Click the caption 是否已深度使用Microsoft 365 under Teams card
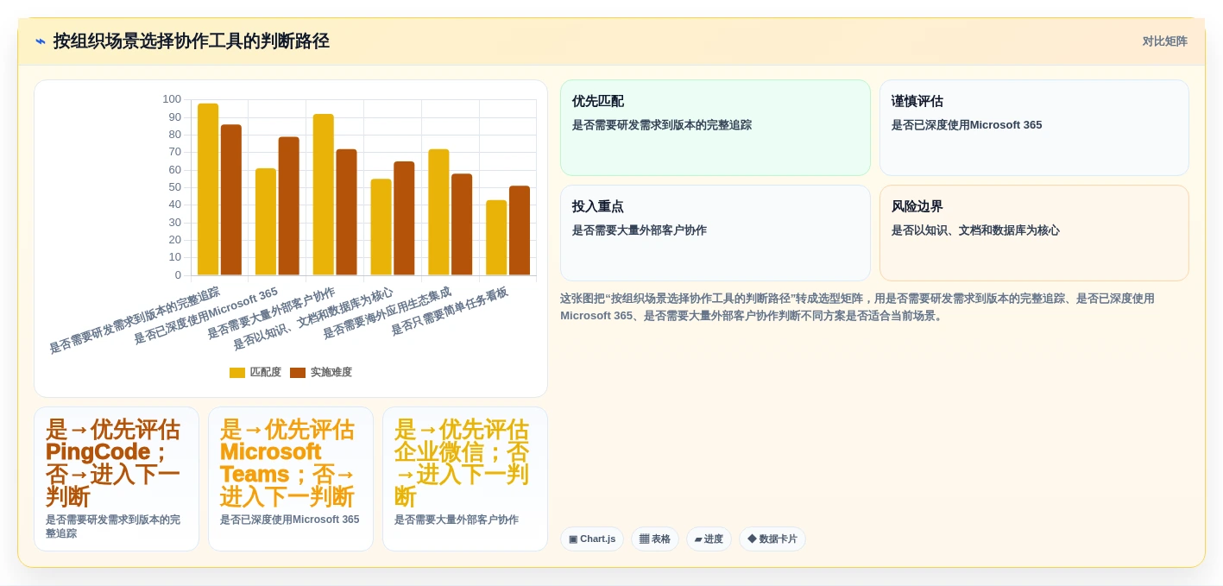 point(289,520)
